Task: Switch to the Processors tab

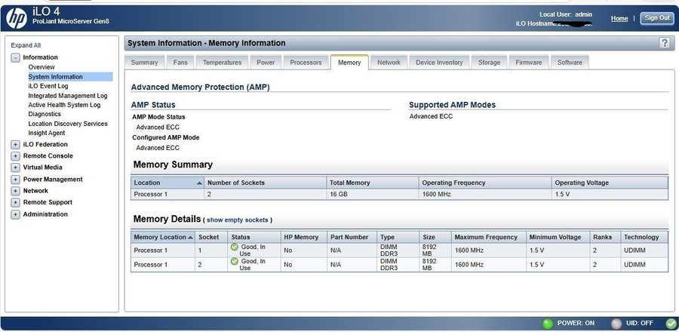Action: [x=306, y=63]
